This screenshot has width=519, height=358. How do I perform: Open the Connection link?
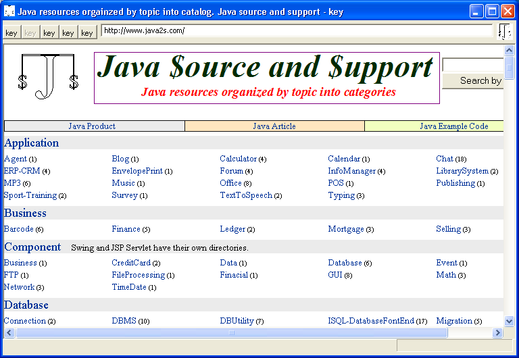pos(25,321)
